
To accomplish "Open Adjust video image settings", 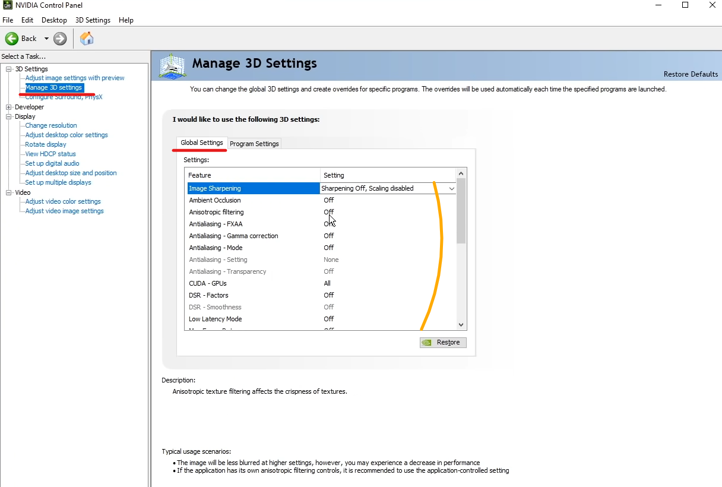I will pyautogui.click(x=64, y=211).
